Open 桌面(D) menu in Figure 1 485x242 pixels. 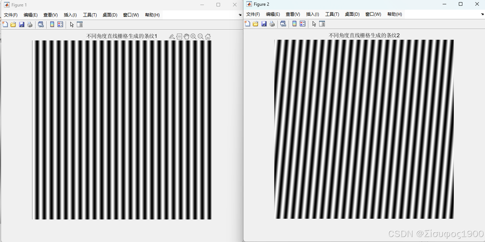coord(110,15)
